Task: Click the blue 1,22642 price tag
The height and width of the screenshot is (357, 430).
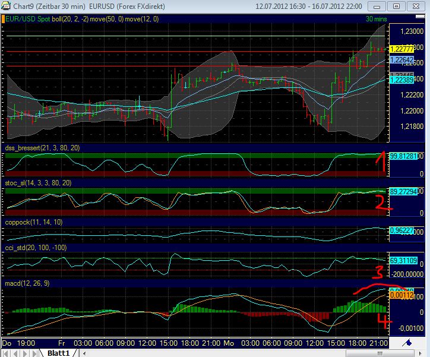Action: pos(401,60)
